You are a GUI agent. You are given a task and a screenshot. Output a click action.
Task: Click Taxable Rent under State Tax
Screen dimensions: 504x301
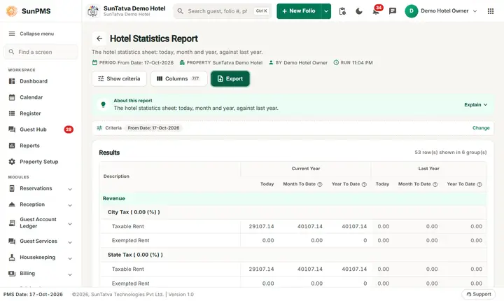click(128, 269)
